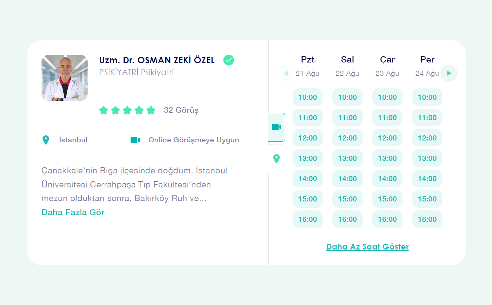Screen dimensions: 492x305
Task: Click the Istanbul location pin icon
Action: [x=46, y=140]
